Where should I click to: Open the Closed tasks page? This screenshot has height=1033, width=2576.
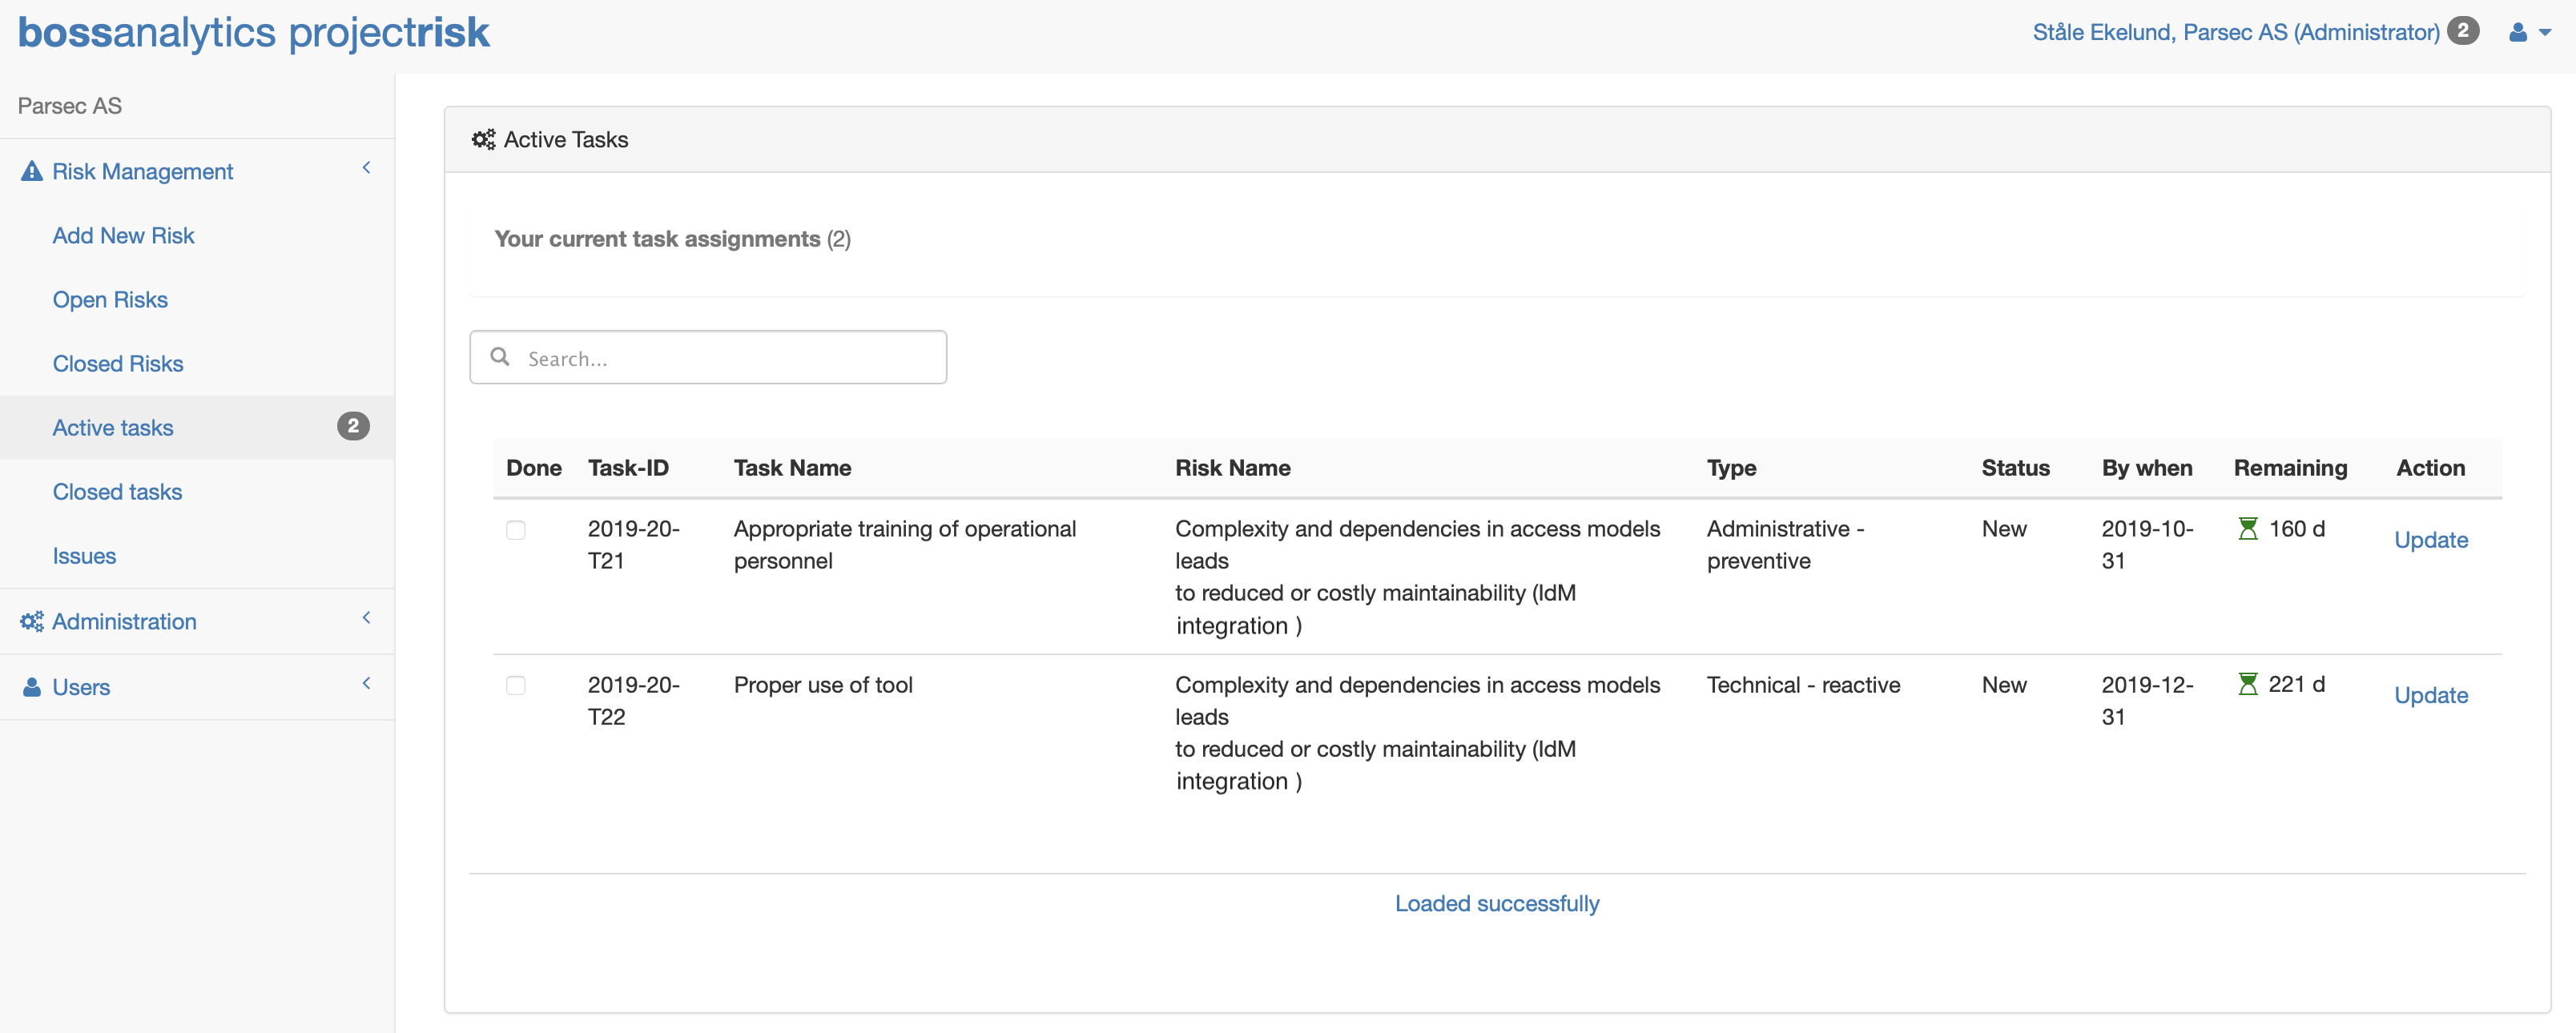click(x=117, y=491)
